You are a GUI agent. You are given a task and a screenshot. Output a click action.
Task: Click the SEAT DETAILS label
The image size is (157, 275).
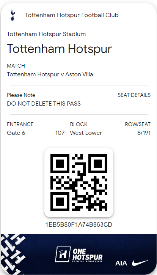click(x=134, y=95)
